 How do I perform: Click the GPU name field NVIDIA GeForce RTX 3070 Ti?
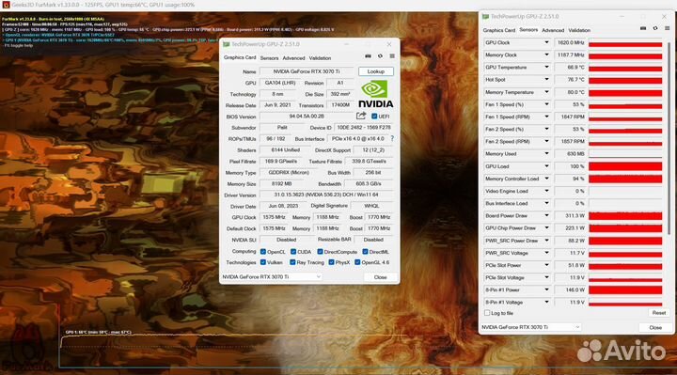click(x=307, y=71)
